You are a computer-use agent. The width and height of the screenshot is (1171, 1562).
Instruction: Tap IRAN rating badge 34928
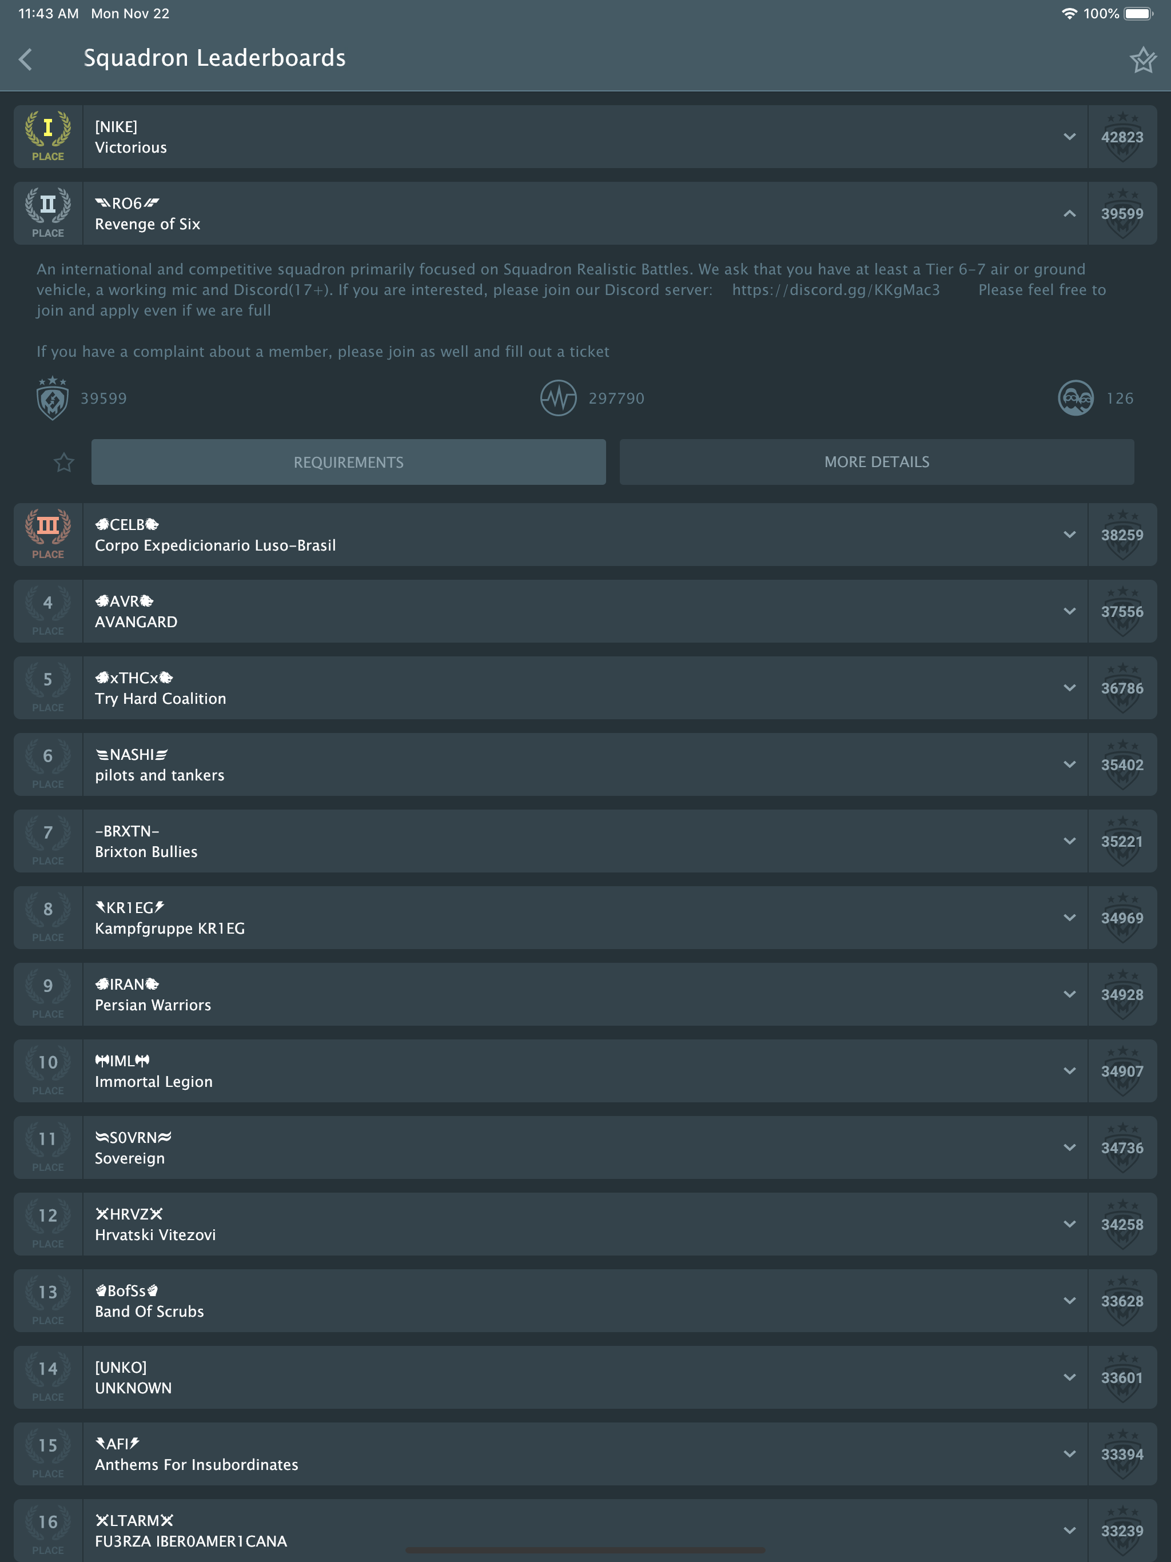pos(1122,994)
